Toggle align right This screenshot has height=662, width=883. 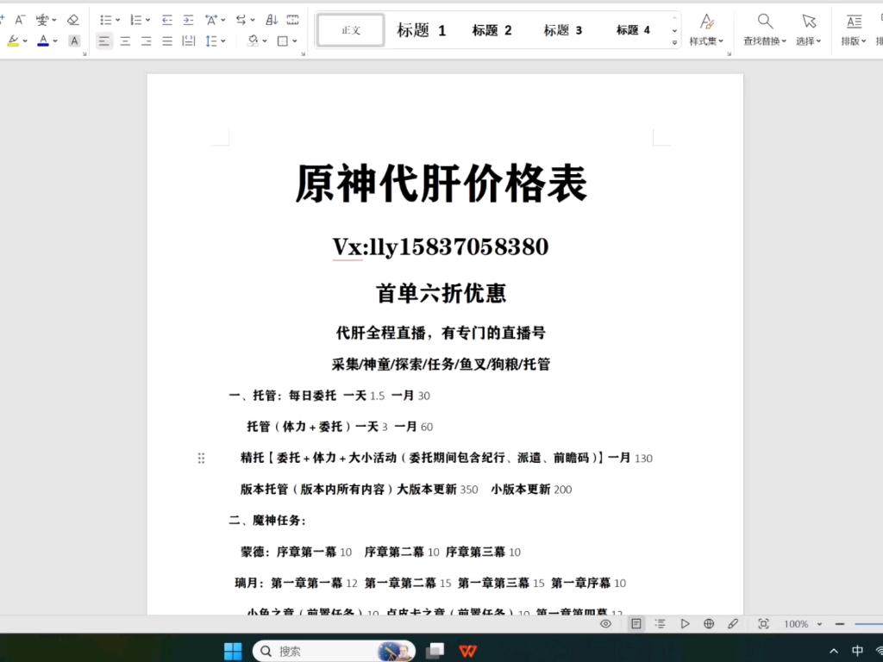[x=147, y=41]
